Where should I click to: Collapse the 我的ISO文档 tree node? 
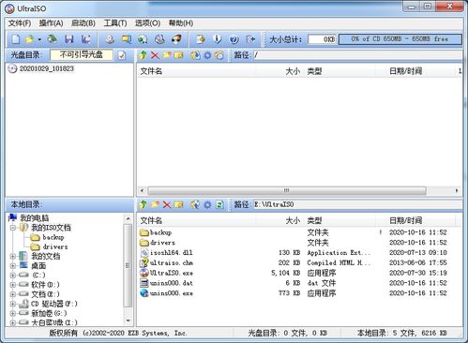13,228
